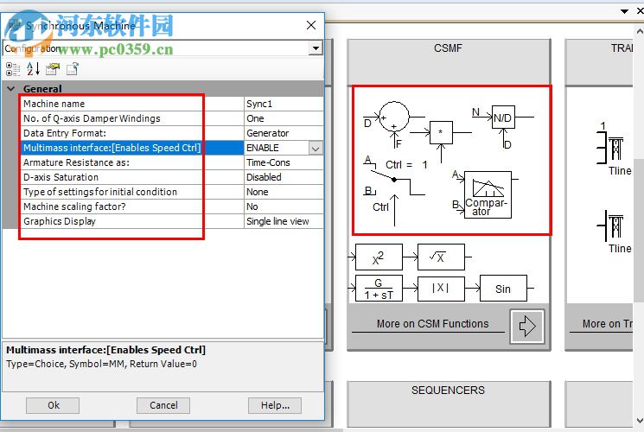The width and height of the screenshot is (644, 432).
Task: Click the No value for scaling factor
Action: pyautogui.click(x=284, y=206)
